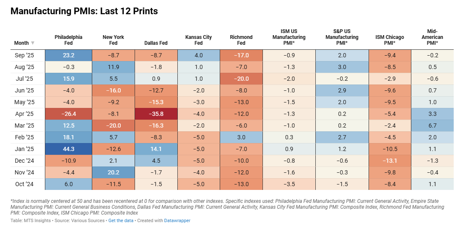This screenshot has width=460, height=233.
Task: Click the 6.7 Mid-American PMI cell
Action: (x=432, y=125)
